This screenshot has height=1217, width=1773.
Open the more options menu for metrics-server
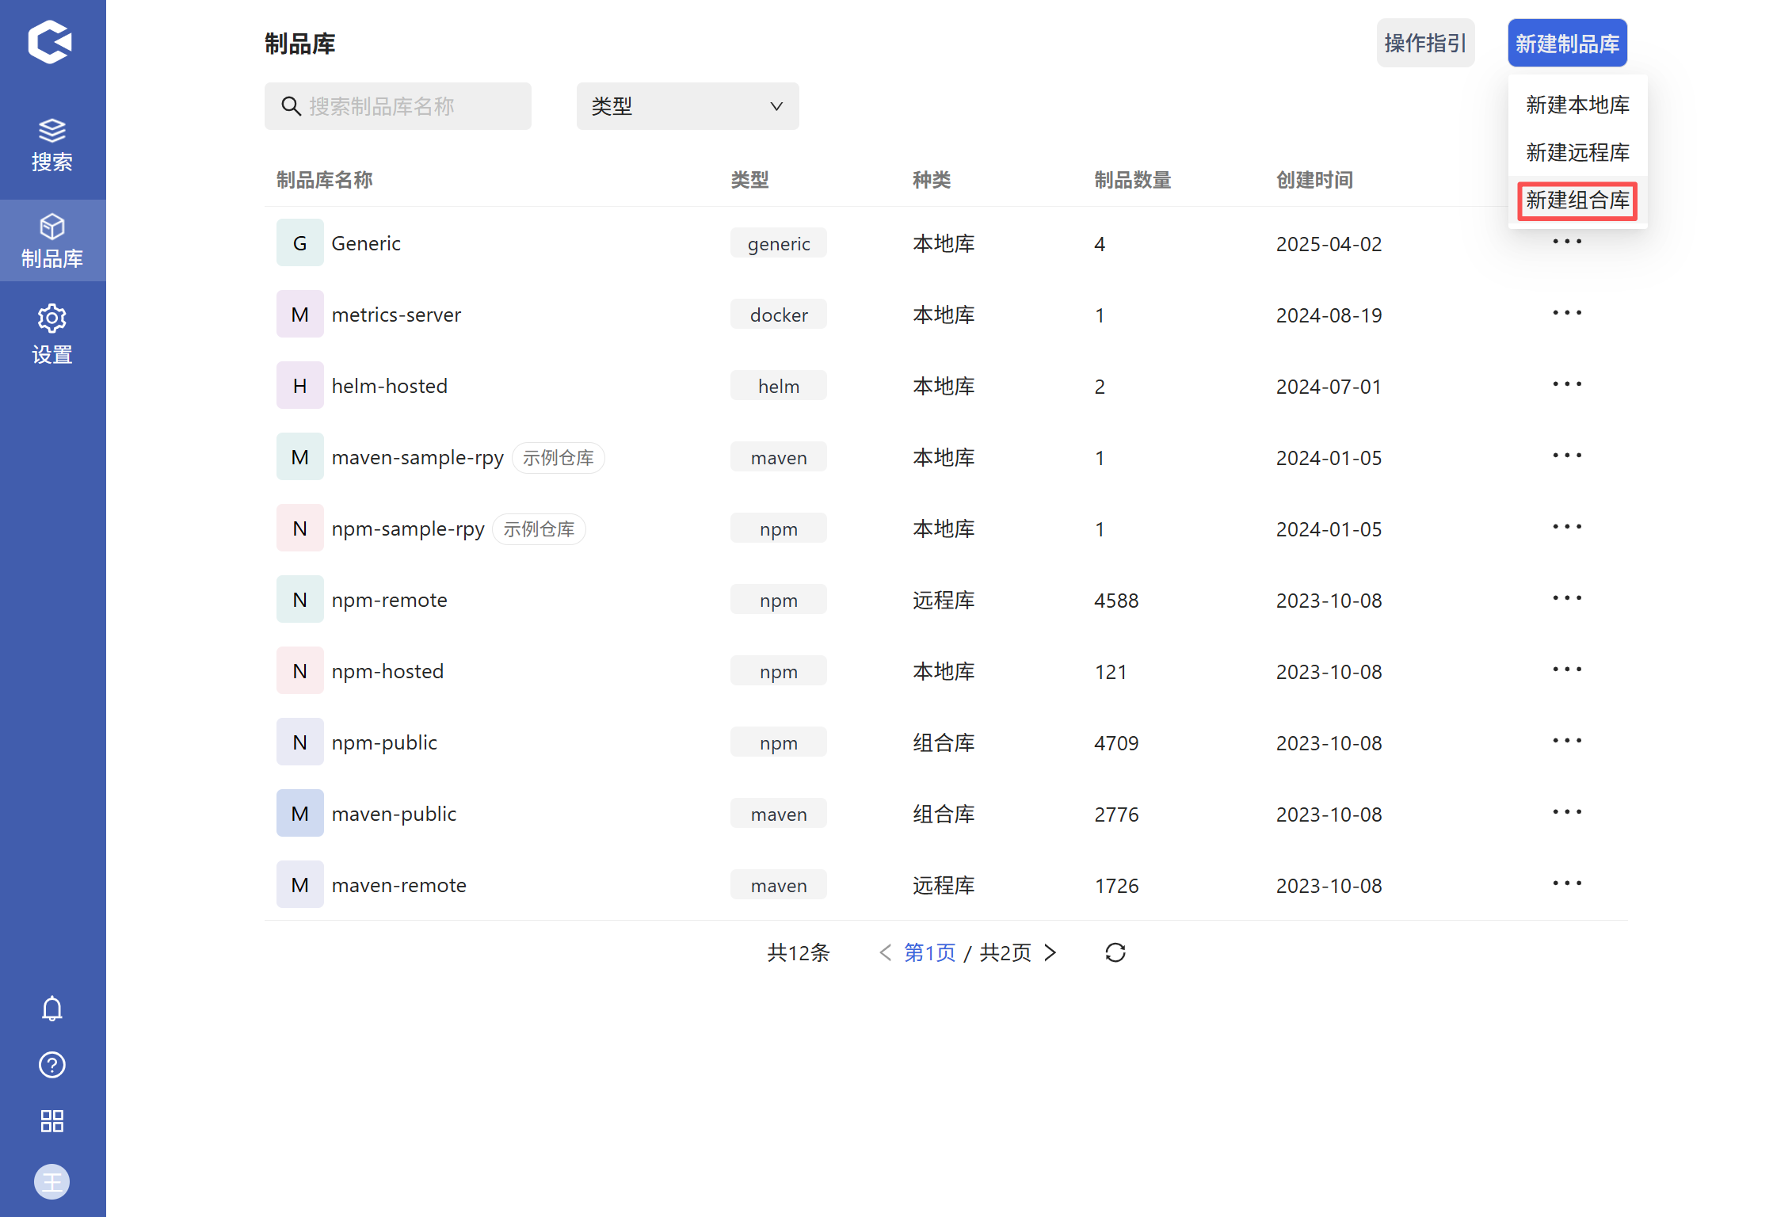click(1567, 313)
